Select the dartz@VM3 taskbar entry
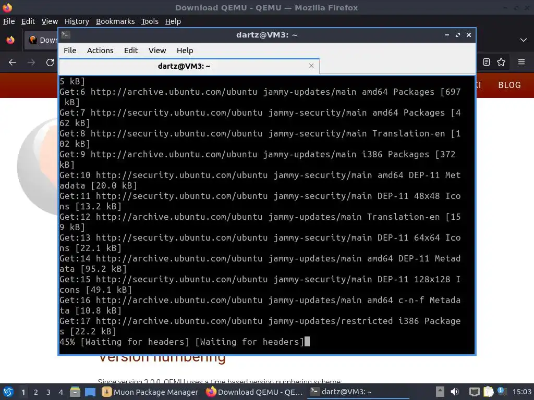Screen dimensions: 534x400 (358, 392)
